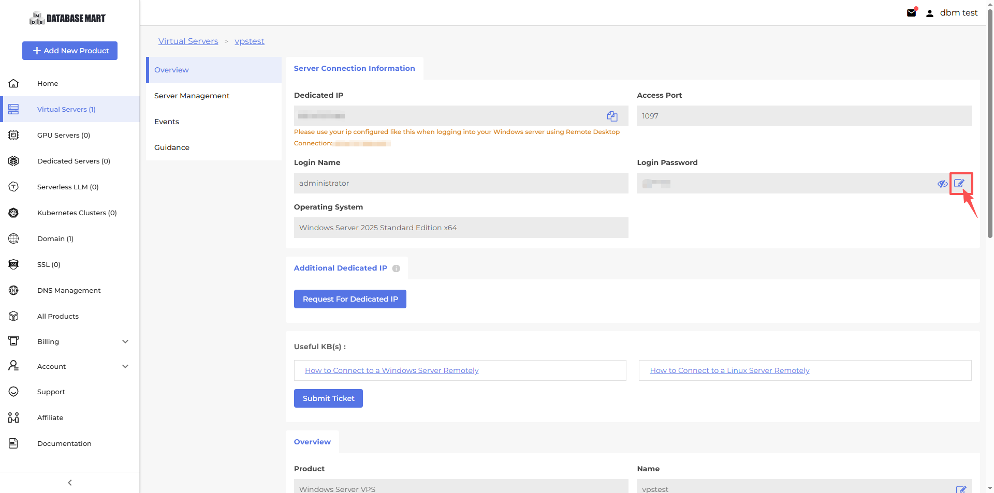This screenshot has height=493, width=994.
Task: Open SSL (0) menu item
Action: [70, 264]
